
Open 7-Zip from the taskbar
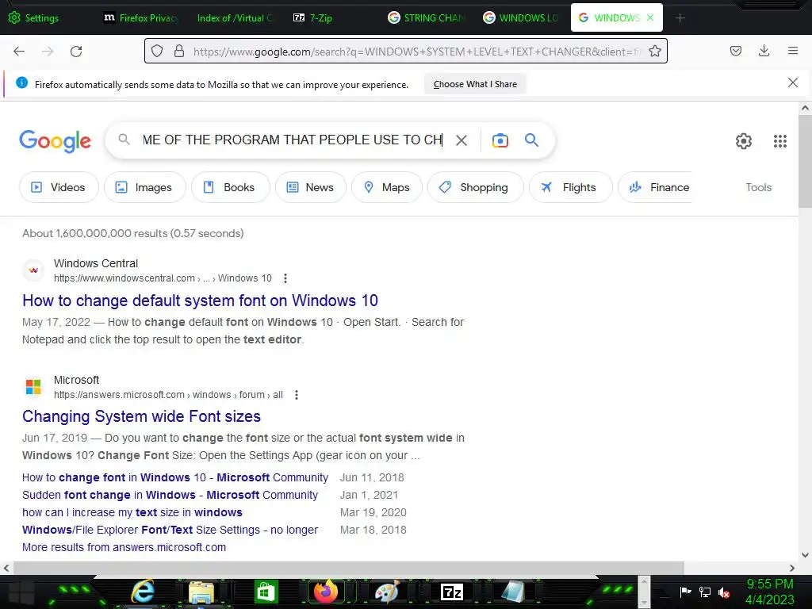click(451, 592)
